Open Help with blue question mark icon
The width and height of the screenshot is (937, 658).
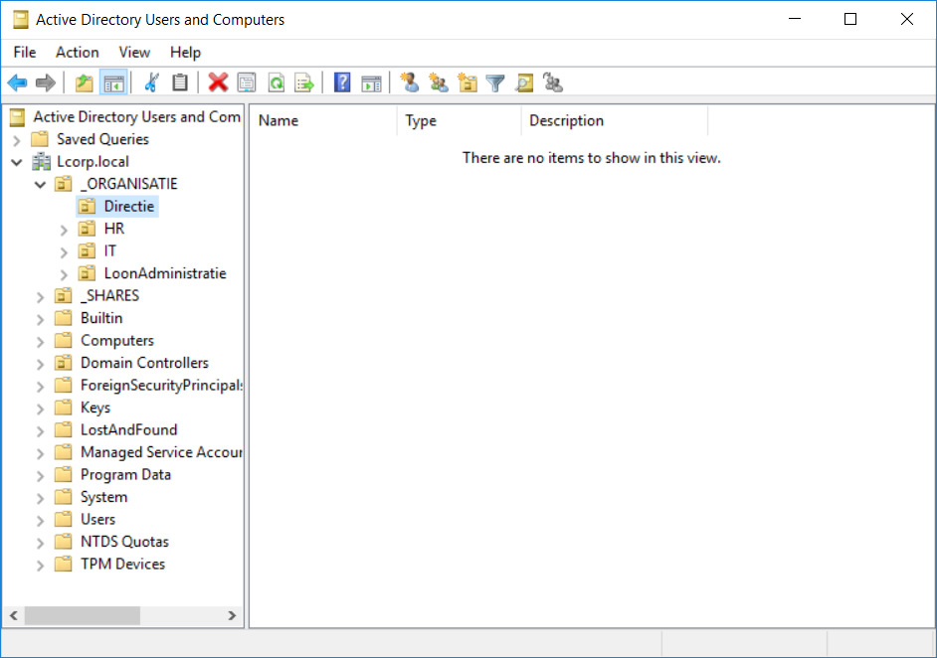342,82
